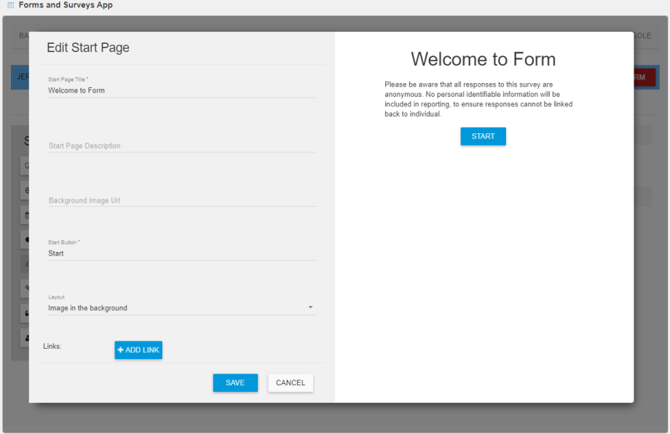Image resolution: width=670 pixels, height=434 pixels.
Task: Click the START preview button
Action: coord(484,136)
